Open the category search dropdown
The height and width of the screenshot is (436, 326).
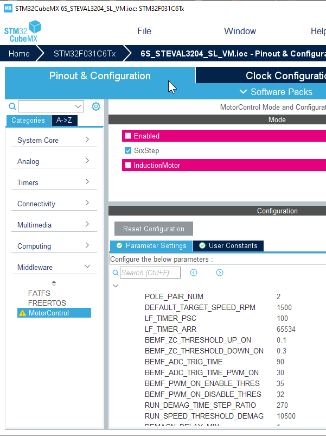(78, 106)
